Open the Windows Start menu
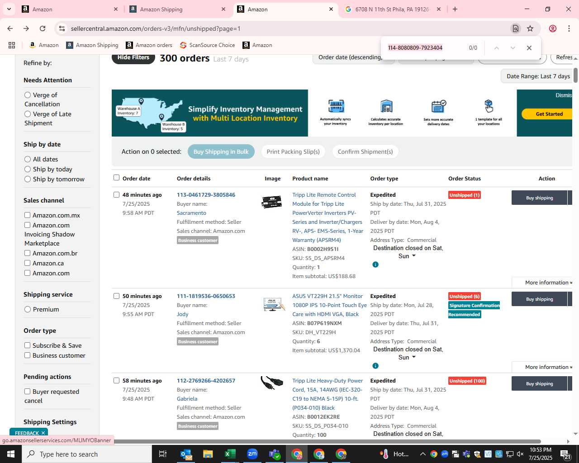The image size is (579, 463). pos(11,454)
